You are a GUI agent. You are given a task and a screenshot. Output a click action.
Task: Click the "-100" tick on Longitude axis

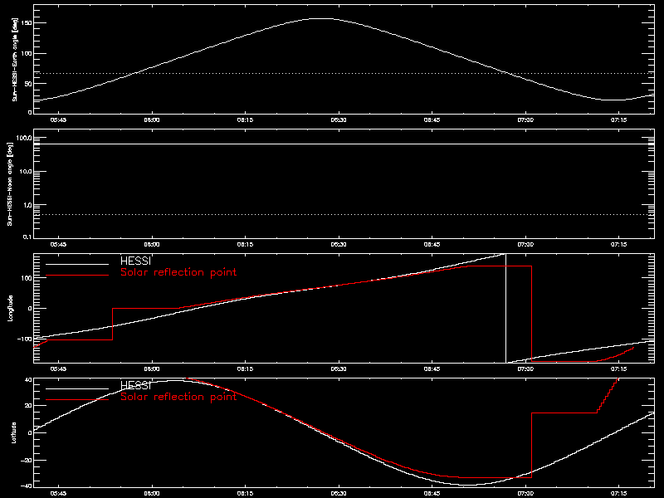[x=24, y=339]
